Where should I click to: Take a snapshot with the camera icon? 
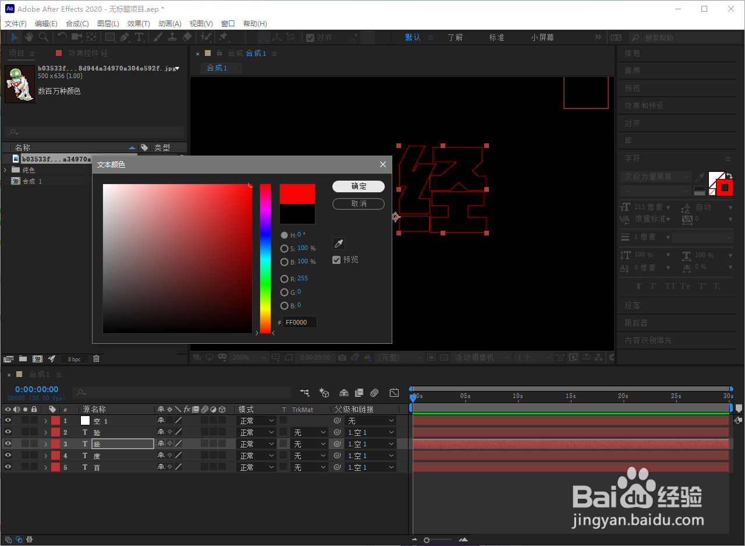[343, 357]
